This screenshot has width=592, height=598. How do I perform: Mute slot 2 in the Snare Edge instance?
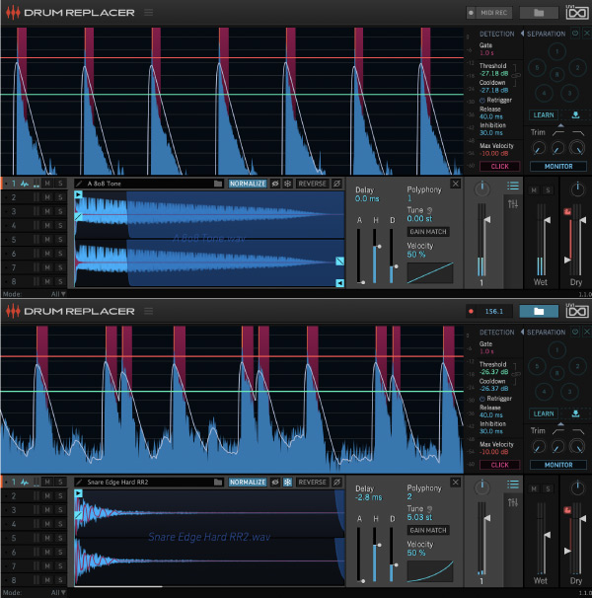click(x=47, y=495)
